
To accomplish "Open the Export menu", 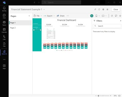I will tap(49, 16).
